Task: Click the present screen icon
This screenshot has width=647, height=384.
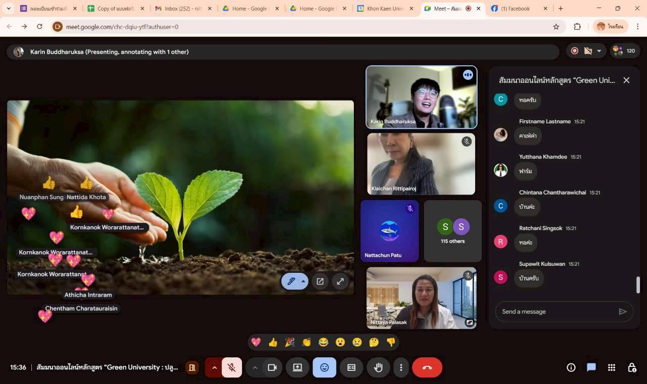Action: pos(297,367)
